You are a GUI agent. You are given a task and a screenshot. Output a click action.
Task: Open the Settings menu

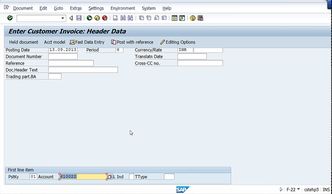[96, 8]
